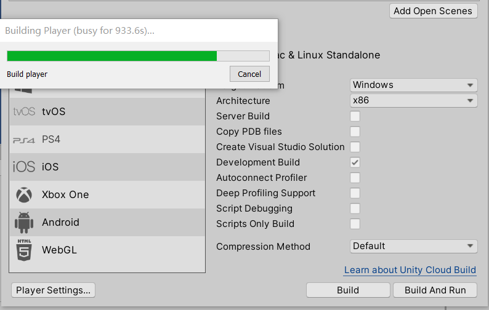The width and height of the screenshot is (489, 310).
Task: Click the Compression Method label
Action: [x=263, y=247]
